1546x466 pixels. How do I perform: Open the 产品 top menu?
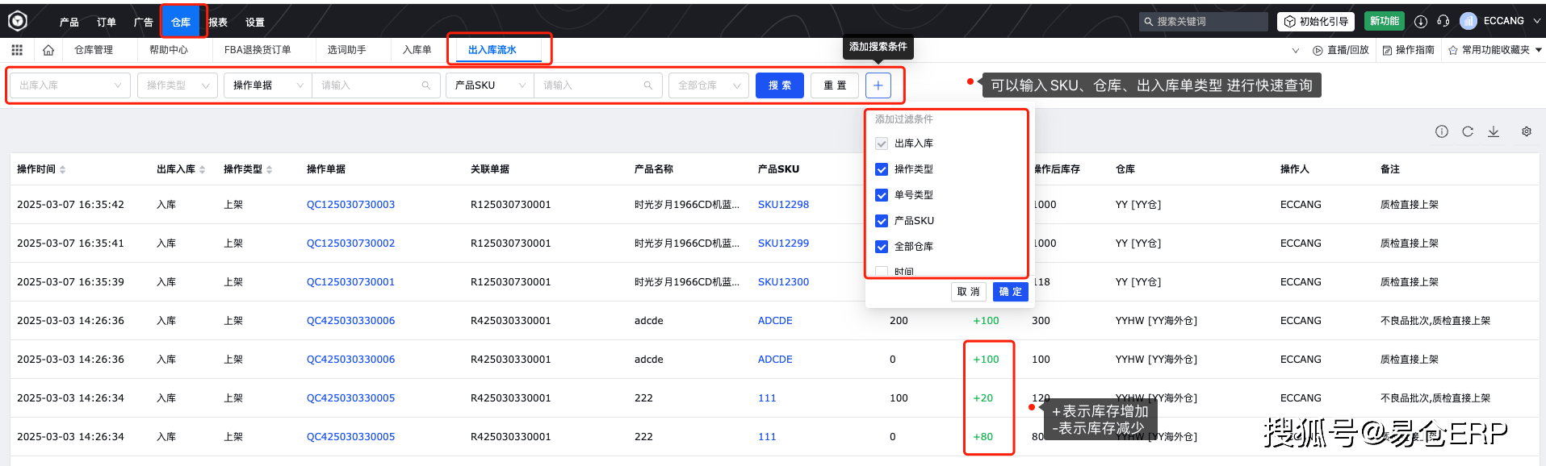pos(69,23)
